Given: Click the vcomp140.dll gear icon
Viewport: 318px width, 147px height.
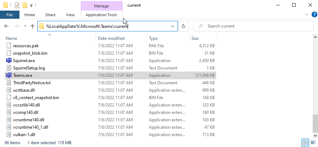Looking at the screenshot, I should click(8, 112).
